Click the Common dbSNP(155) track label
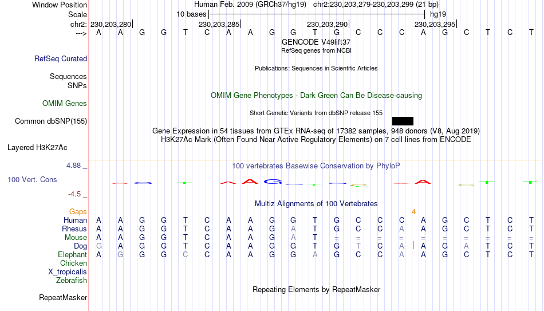Screen dimensions: 544x311 click(x=51, y=121)
